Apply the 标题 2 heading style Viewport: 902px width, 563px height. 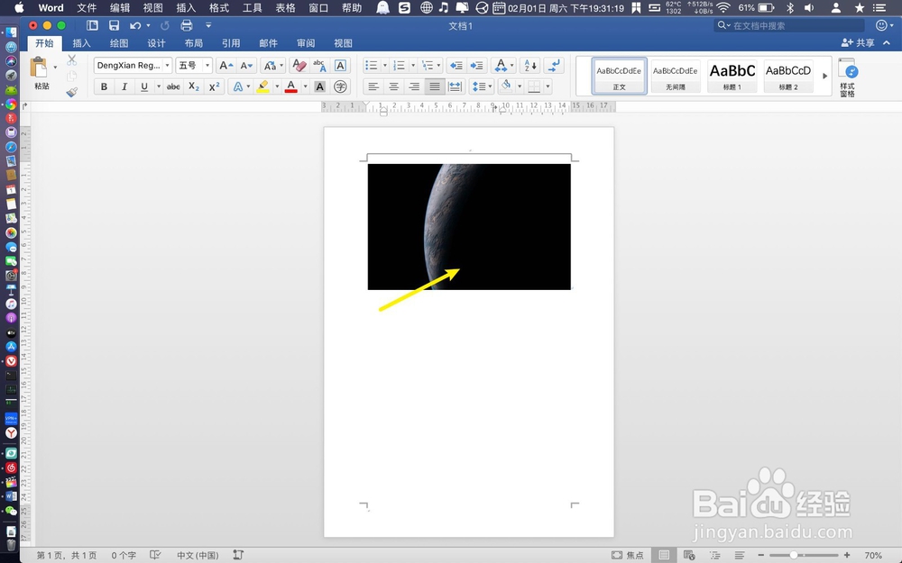pos(788,76)
